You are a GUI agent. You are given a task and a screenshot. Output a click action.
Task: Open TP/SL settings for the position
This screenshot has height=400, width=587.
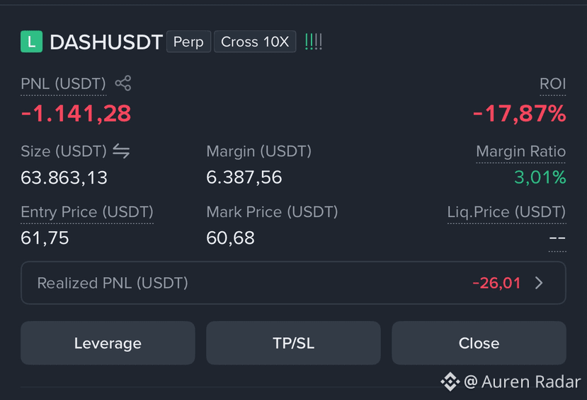click(293, 343)
